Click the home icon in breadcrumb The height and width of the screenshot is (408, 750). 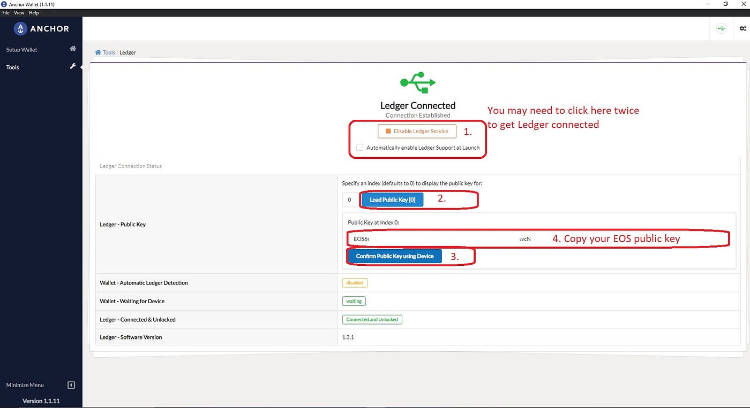(98, 52)
